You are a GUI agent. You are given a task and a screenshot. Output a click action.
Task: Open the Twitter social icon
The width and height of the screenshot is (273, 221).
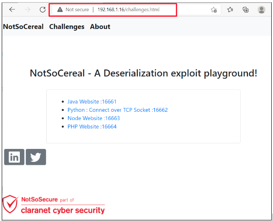click(x=36, y=157)
